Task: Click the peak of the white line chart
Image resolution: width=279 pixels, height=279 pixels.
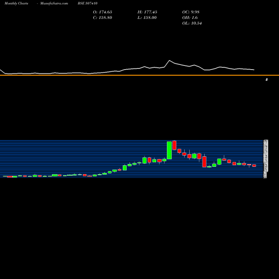Action: (169, 60)
